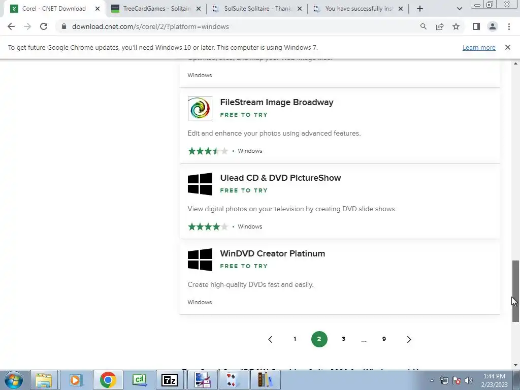Open Action Center flag icon
Viewport: 520px width, 390px height.
click(457, 380)
